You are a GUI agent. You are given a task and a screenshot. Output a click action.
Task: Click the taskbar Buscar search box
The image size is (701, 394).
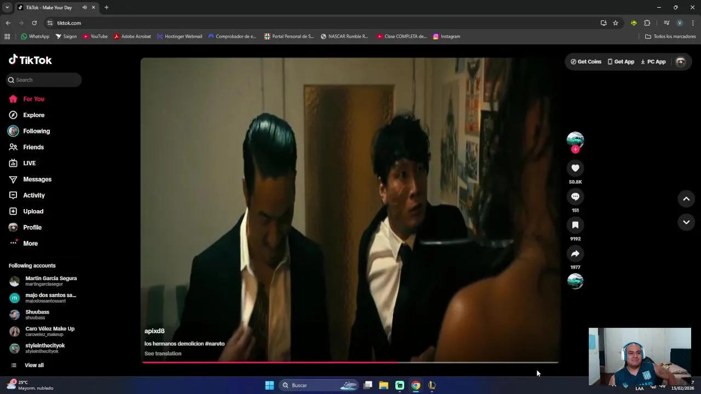coord(319,385)
